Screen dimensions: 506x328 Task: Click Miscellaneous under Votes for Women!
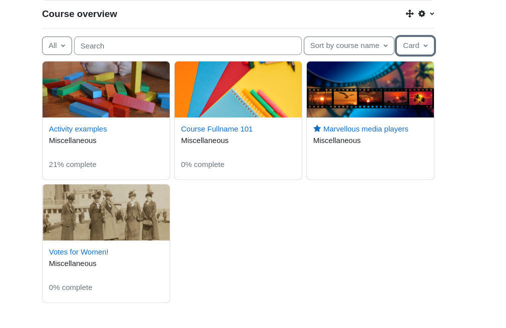click(x=73, y=263)
